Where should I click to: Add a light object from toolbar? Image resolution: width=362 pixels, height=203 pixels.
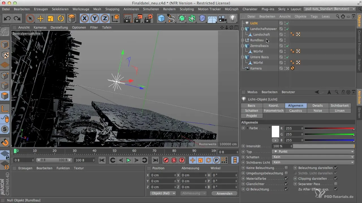233,19
